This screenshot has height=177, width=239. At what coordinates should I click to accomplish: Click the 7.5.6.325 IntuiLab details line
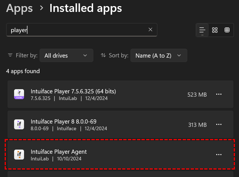tap(69, 98)
